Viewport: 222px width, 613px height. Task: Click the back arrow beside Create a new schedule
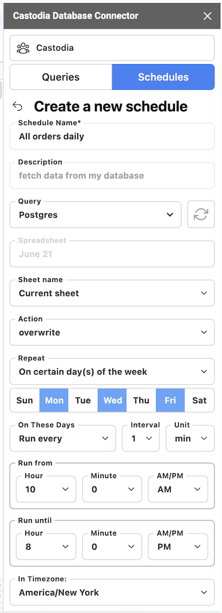click(x=17, y=107)
